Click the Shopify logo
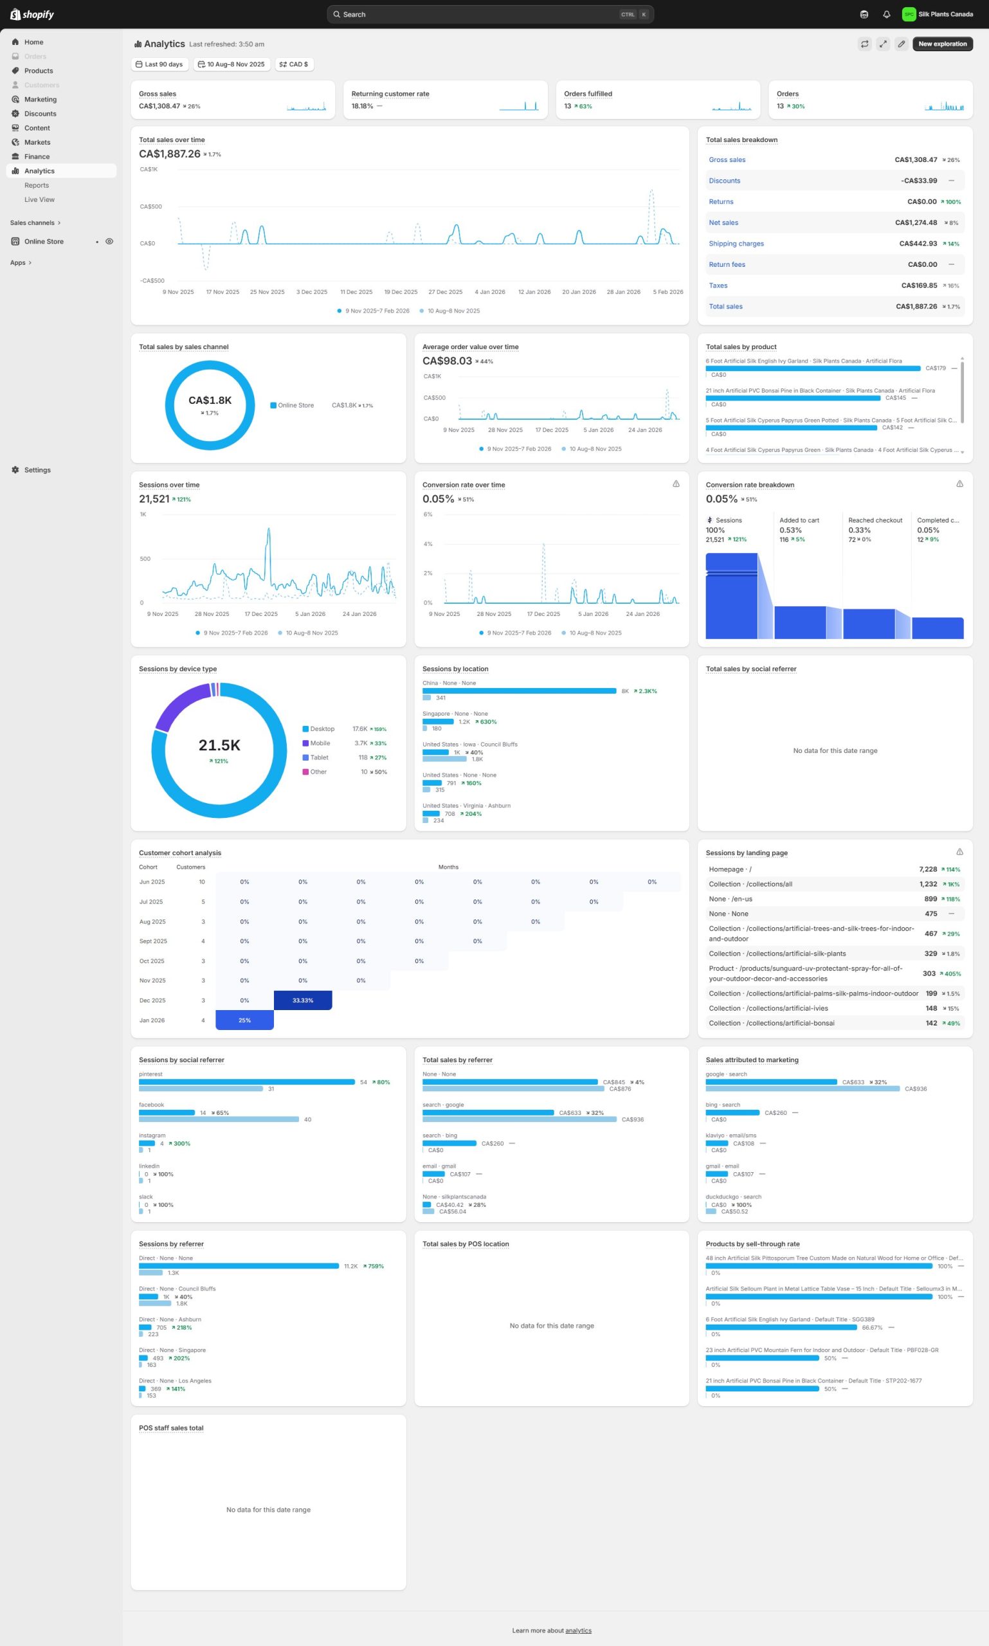Screen dimensions: 989x1646 (x=32, y=14)
